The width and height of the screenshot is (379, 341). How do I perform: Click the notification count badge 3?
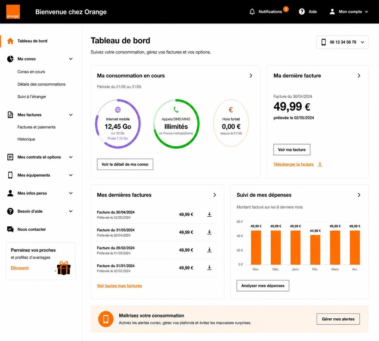[x=286, y=9]
